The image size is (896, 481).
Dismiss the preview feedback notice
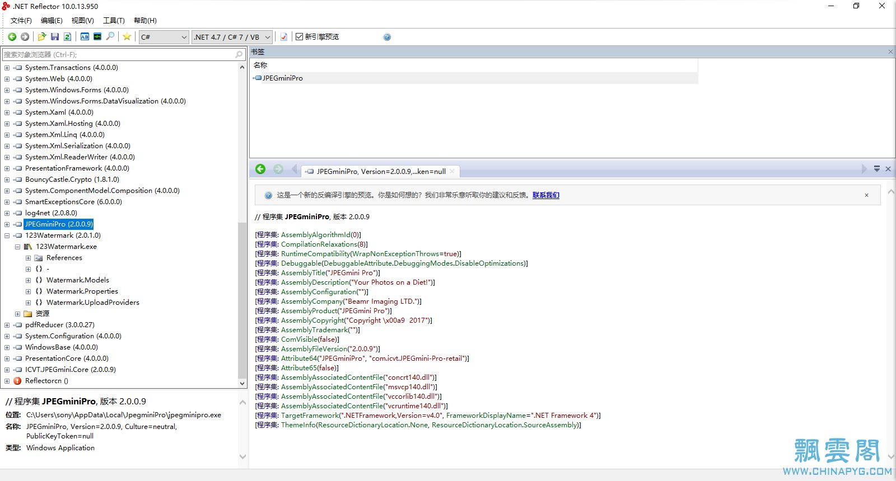pos(866,195)
